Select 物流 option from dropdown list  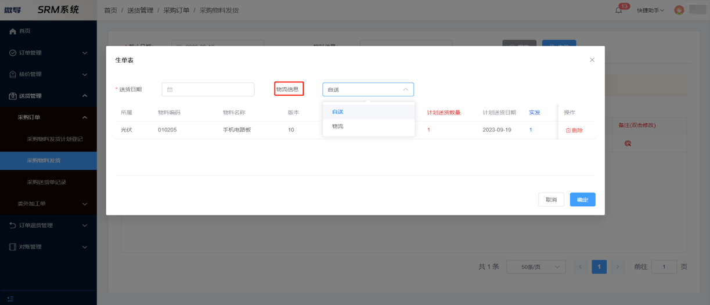click(x=338, y=126)
